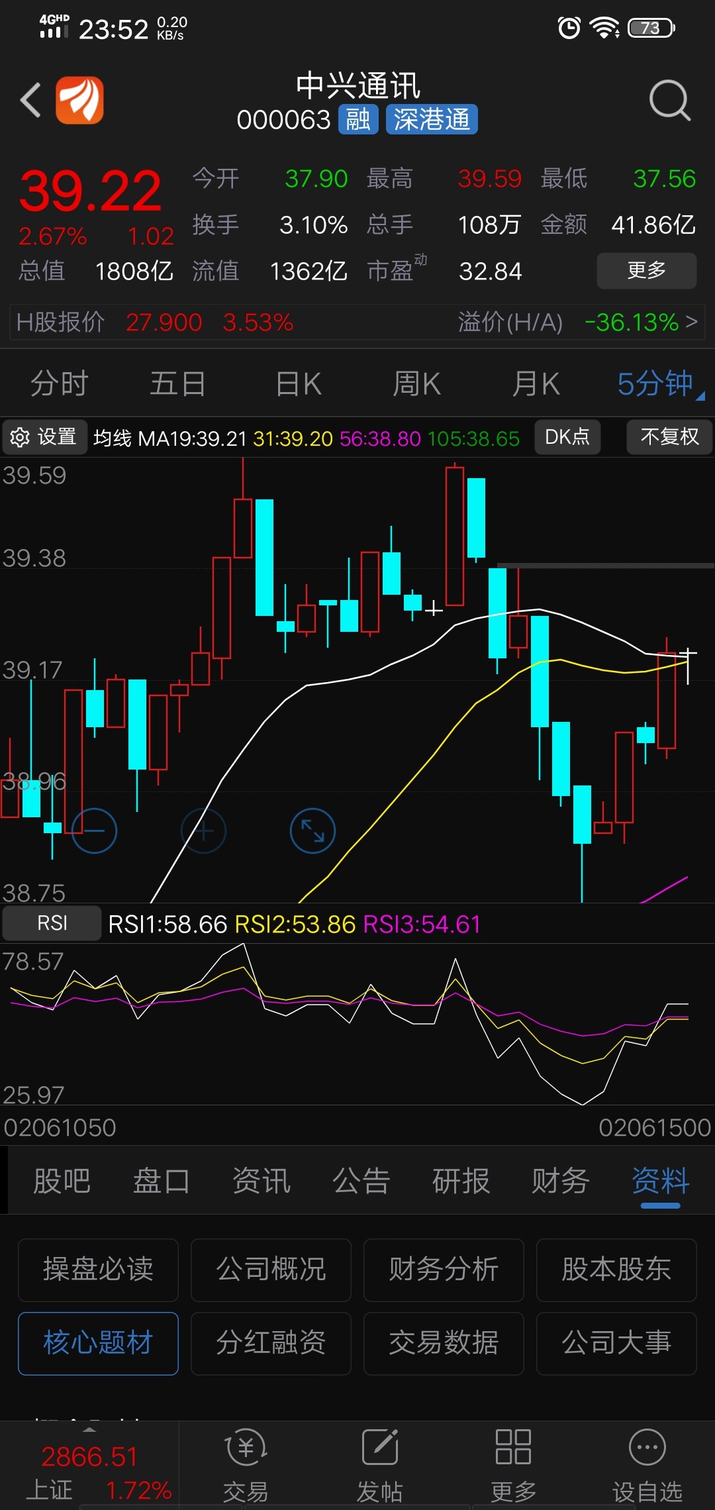Toggle the DK点 indicator
The image size is (715, 1510).
567,437
